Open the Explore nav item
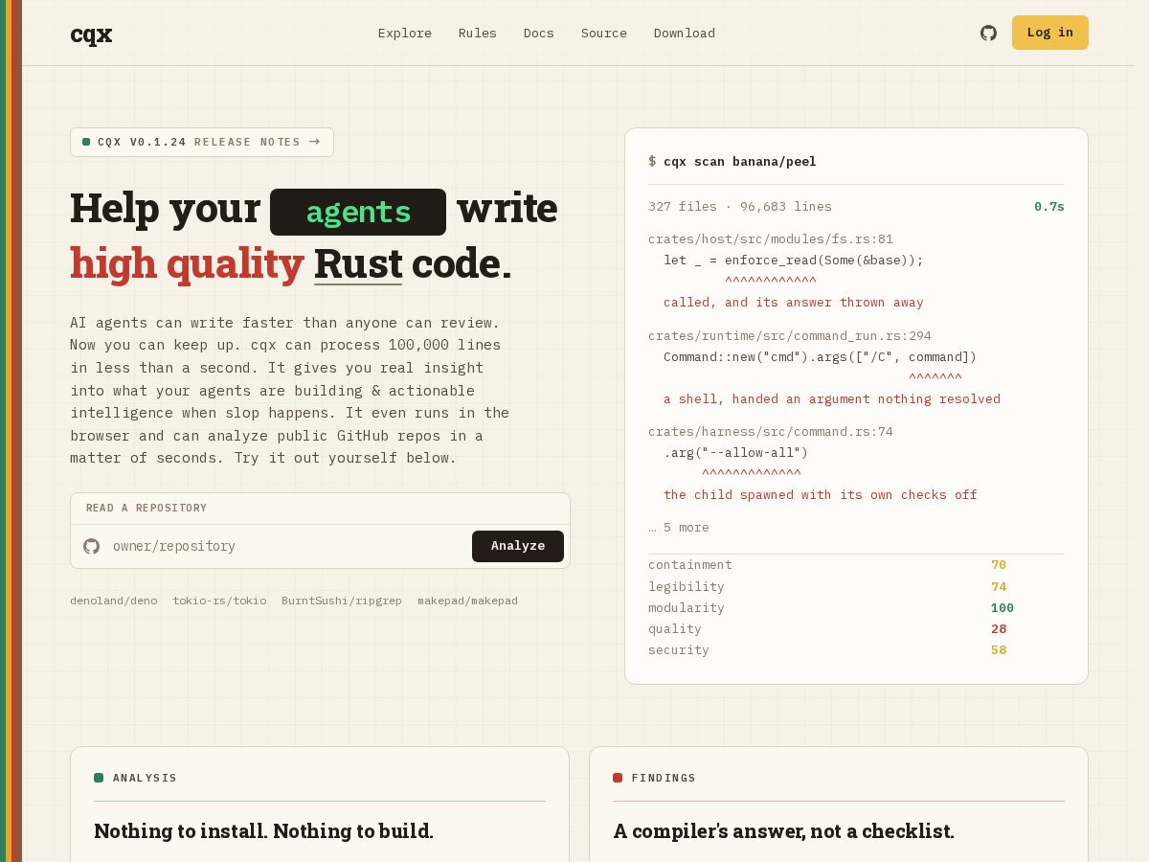The image size is (1149, 862). point(405,33)
